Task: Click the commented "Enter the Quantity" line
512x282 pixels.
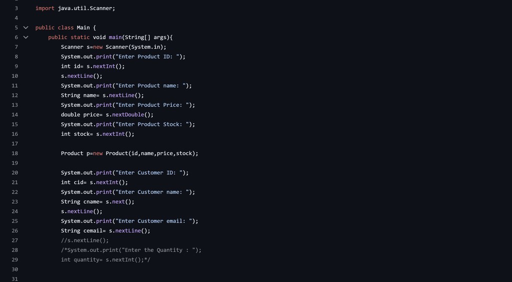Action: coord(131,250)
